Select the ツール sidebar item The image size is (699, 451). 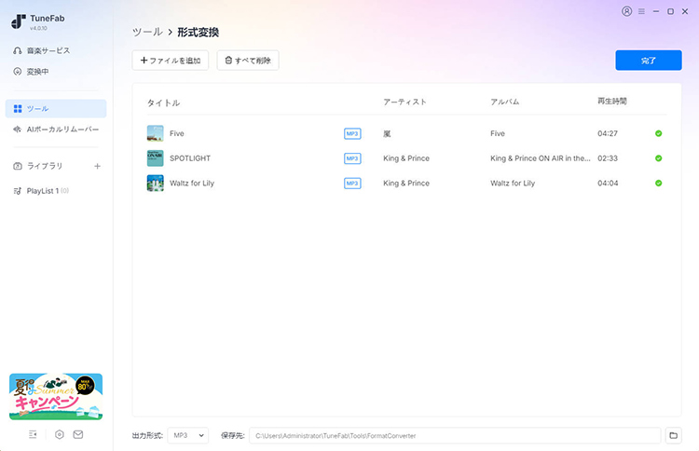[56, 109]
